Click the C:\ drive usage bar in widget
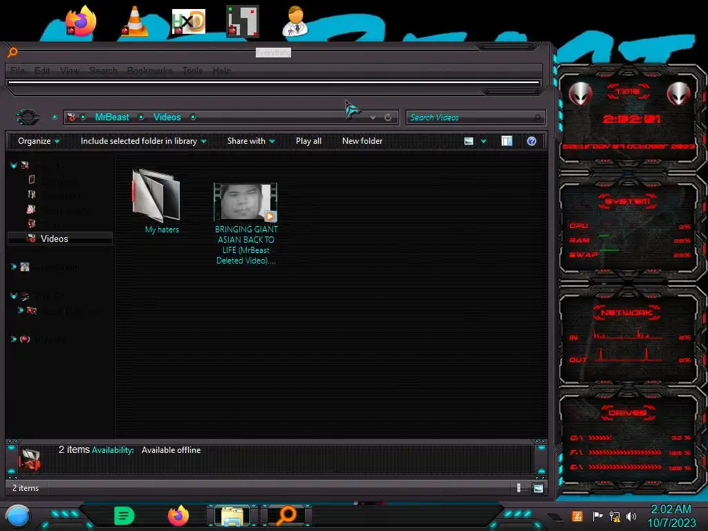This screenshot has width=708, height=531. [x=600, y=438]
